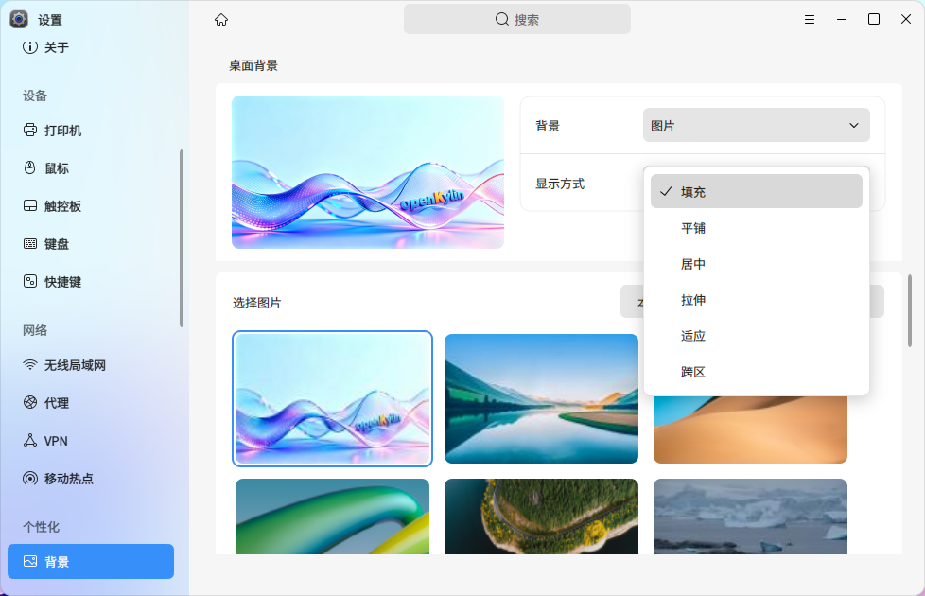Screen dimensions: 925x596
Task: Pick the 适应 fit option
Action: coord(757,336)
